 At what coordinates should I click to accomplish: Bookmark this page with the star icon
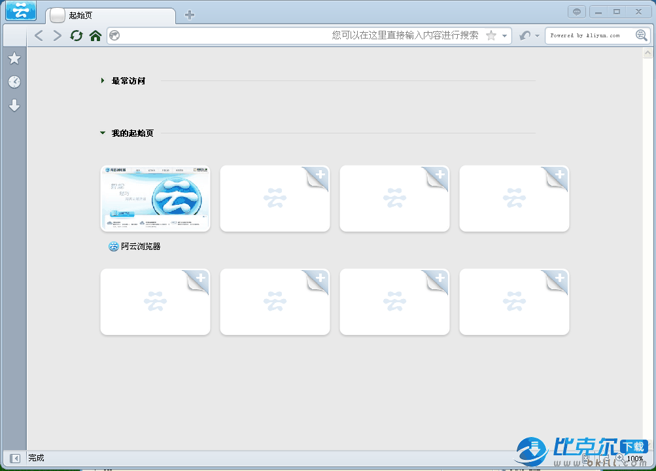point(491,35)
